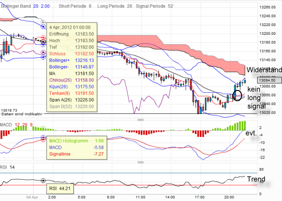This screenshot has height=201, width=282.
Task: Click the Schluss 13182.50 tooltip row
Action: click(71, 54)
